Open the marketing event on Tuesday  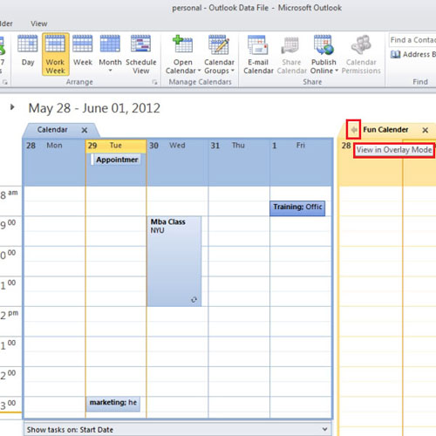pos(112,404)
